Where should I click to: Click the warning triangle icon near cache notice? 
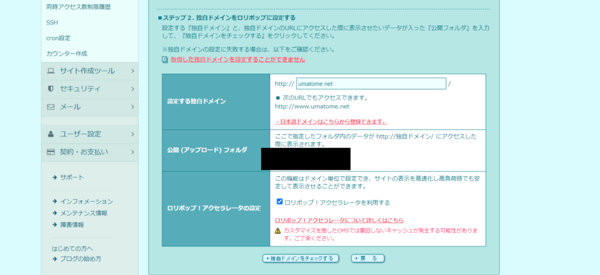tap(278, 231)
